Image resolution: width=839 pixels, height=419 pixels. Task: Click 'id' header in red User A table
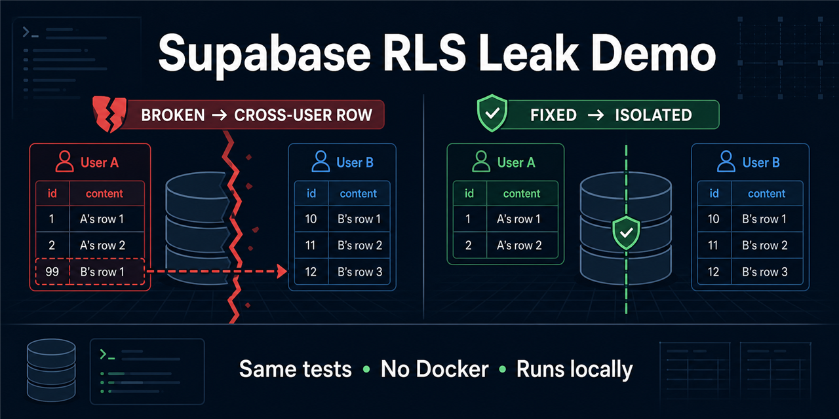tap(52, 193)
